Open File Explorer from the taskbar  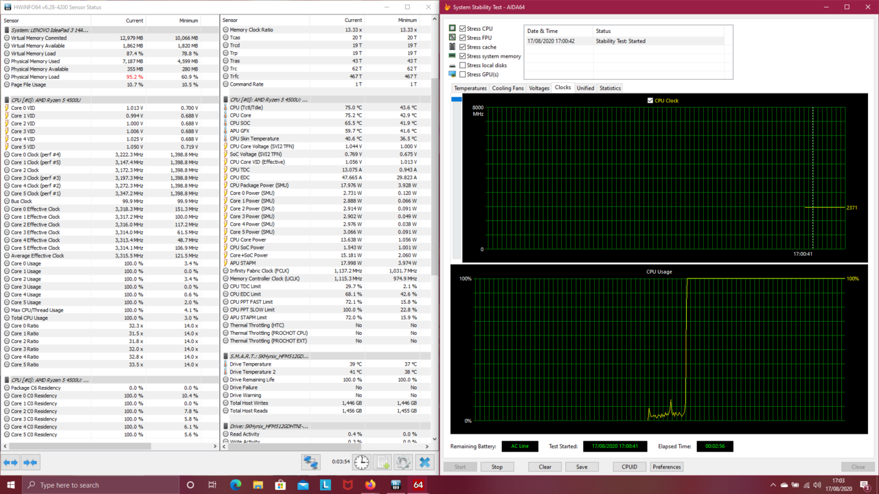(x=258, y=484)
